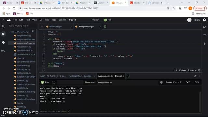This screenshot has width=208, height=117.
Task: Open the View menu
Action: coord(34,20)
